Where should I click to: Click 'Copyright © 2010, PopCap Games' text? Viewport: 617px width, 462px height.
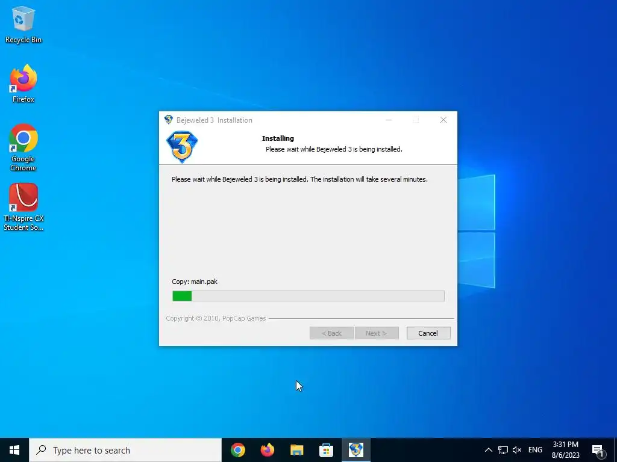click(216, 318)
